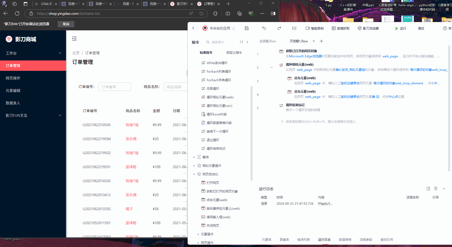Add page to favorites with star icon
Screen dimensions: 452x247
tap(201, 13)
